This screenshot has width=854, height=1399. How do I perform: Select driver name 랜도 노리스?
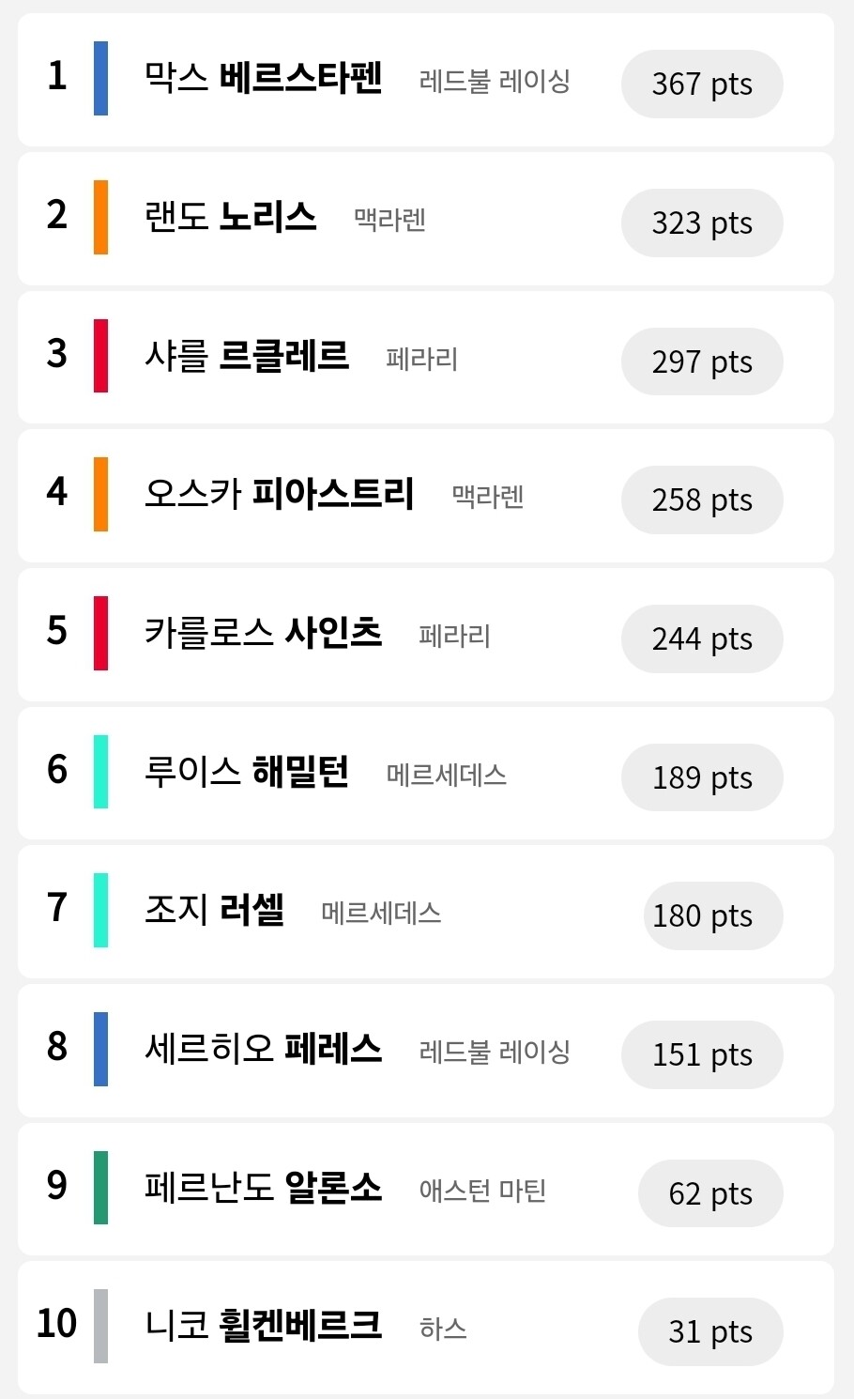click(x=230, y=217)
